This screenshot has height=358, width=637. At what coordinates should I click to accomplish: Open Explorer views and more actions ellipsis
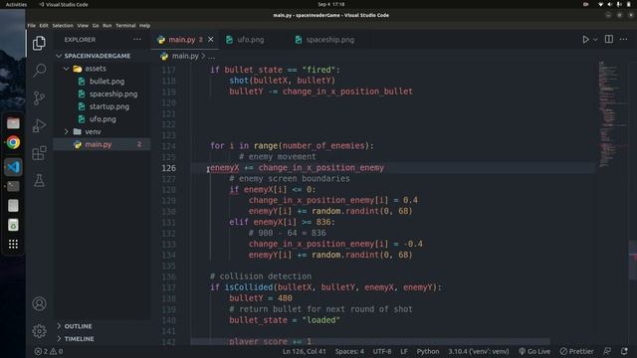[137, 40]
